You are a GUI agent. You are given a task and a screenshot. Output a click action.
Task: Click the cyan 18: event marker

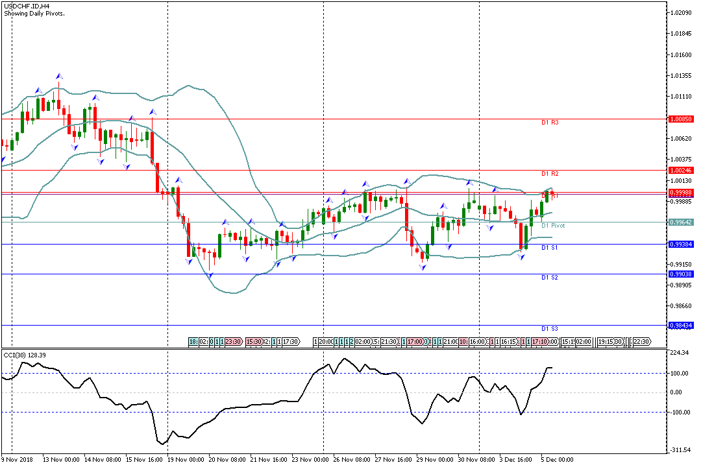pos(193,342)
